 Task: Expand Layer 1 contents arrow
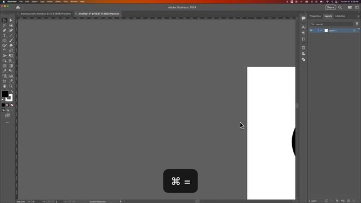point(321,30)
